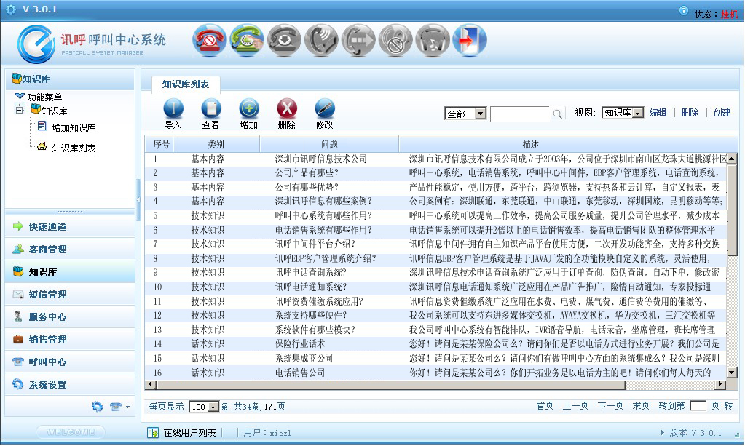Click the 在线用户列表 link
This screenshot has width=745, height=446.
click(x=189, y=433)
